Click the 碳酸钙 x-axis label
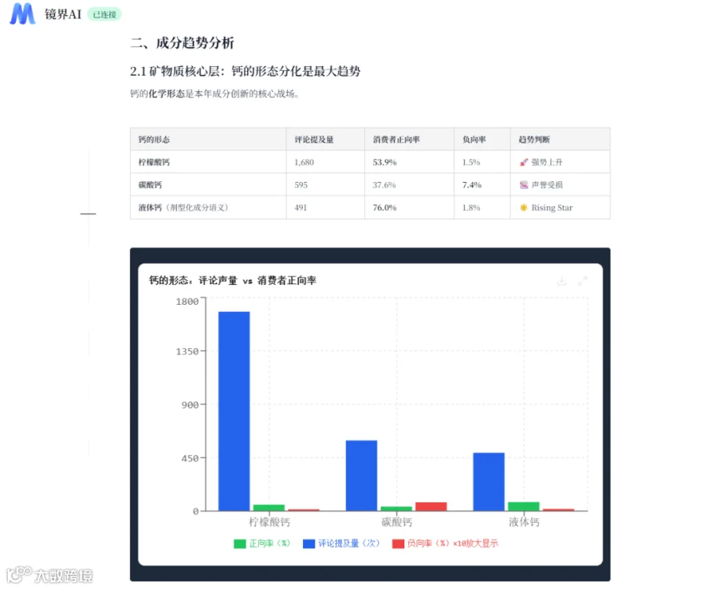This screenshot has width=708, height=589. 397,521
